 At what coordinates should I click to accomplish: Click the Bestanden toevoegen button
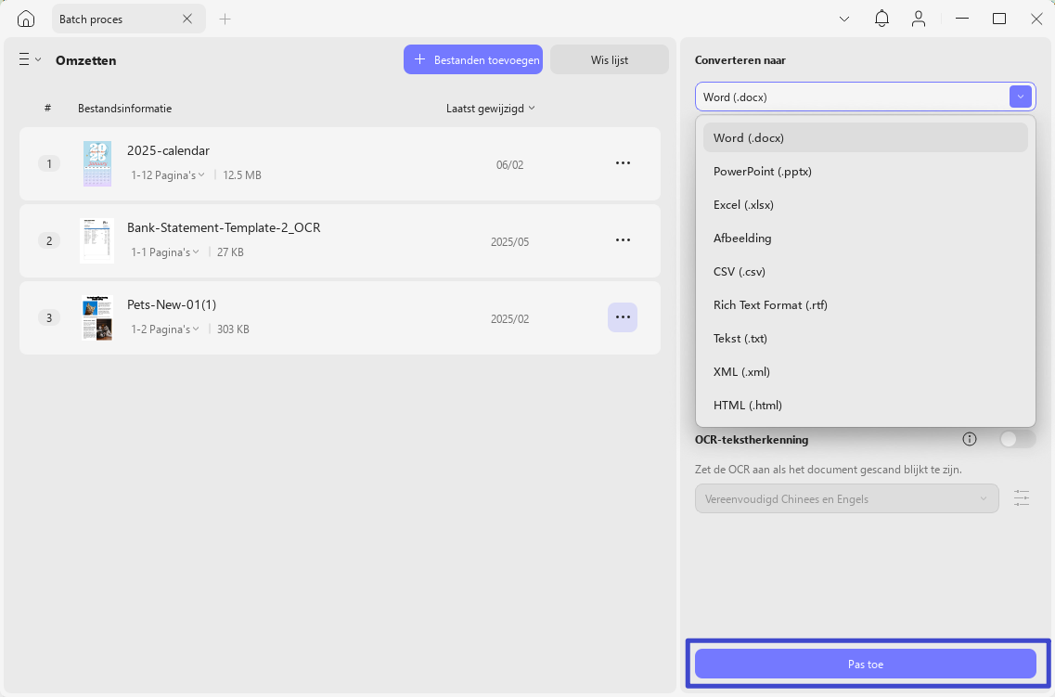pos(473,60)
